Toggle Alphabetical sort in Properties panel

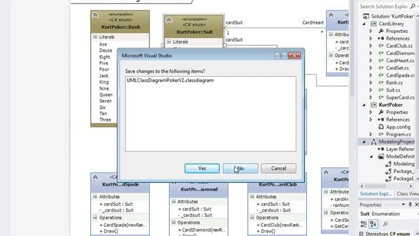(373, 224)
